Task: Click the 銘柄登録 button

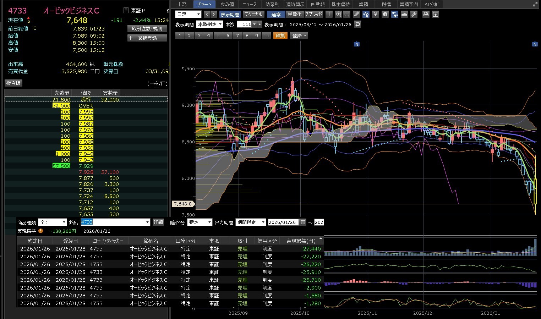Action: 147,38
